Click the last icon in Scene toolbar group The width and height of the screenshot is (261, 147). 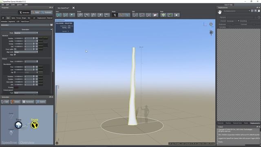point(107,15)
